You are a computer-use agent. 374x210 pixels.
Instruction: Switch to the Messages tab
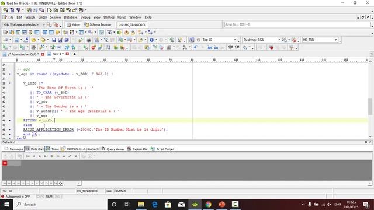click(13, 149)
